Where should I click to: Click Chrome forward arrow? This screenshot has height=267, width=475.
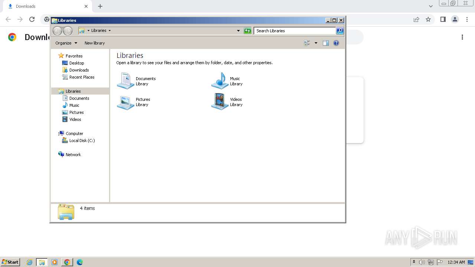point(20,19)
